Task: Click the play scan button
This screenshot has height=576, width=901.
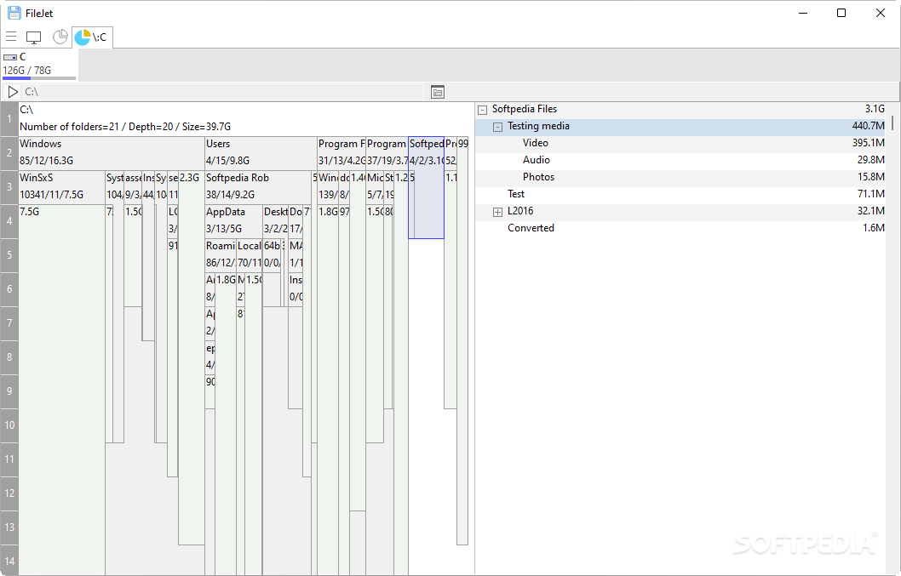Action: (12, 92)
